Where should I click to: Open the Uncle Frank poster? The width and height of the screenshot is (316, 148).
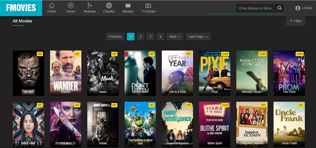(289, 124)
